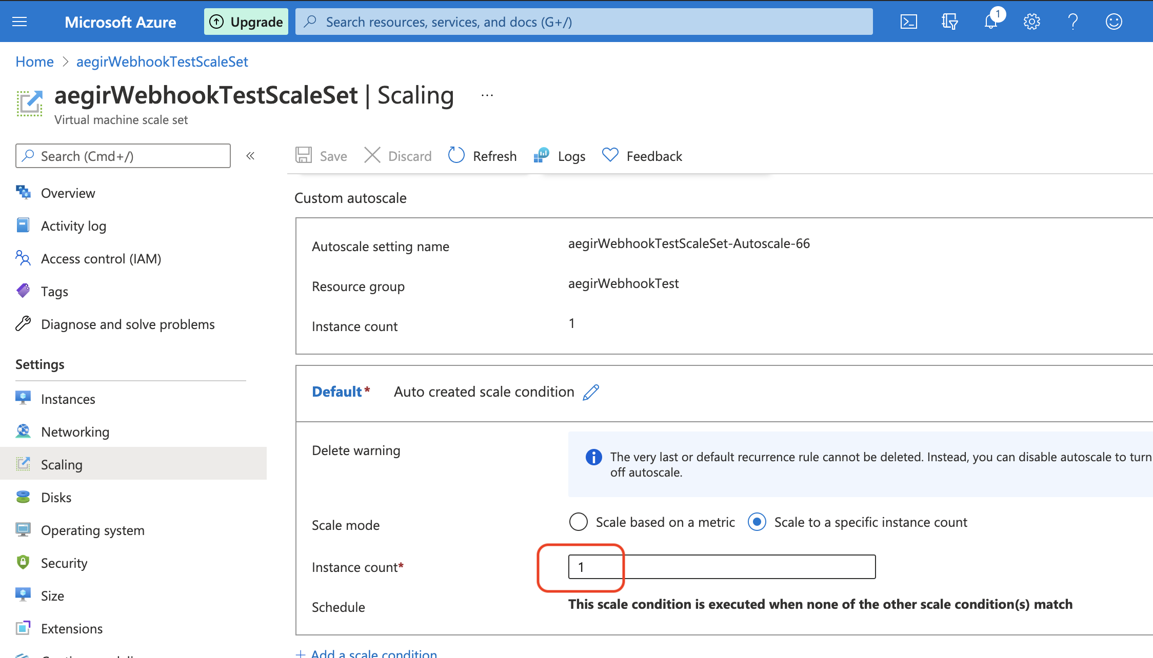The width and height of the screenshot is (1153, 658).
Task: Click the Microsoft Azure logo text
Action: [x=120, y=22]
